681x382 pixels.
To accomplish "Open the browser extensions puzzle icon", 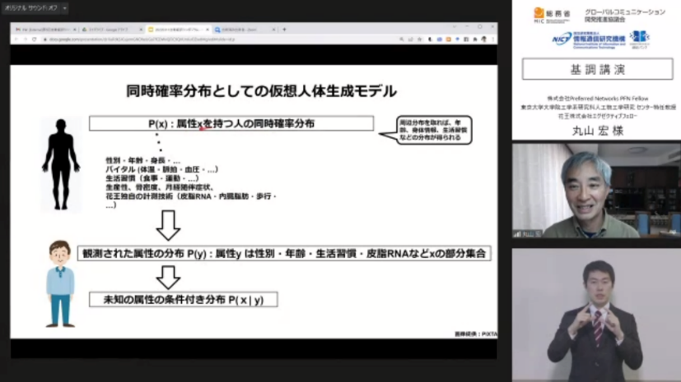I will pyautogui.click(x=475, y=39).
